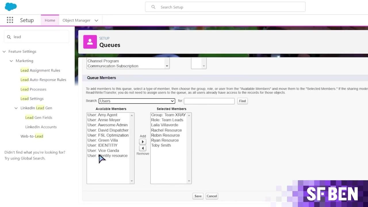The image size is (368, 207).
Task: Collapse the Marketing tree node
Action: point(11,61)
